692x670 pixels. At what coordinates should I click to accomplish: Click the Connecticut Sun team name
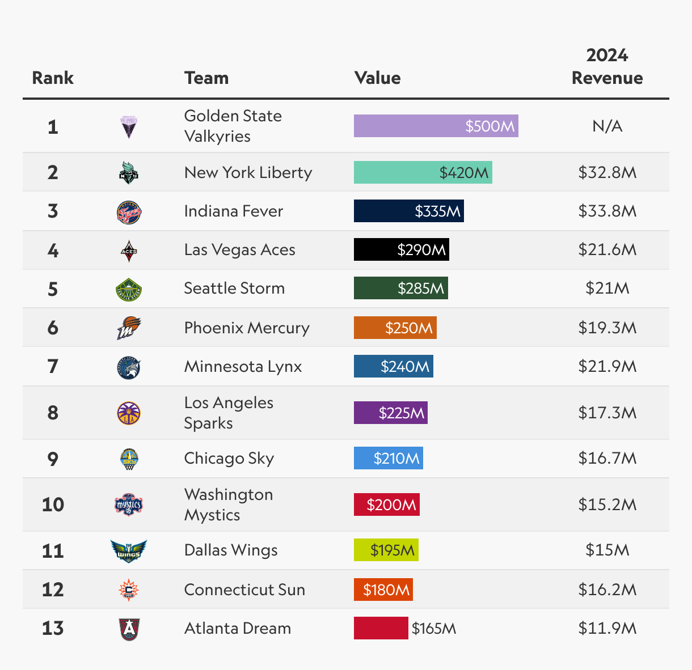(244, 590)
